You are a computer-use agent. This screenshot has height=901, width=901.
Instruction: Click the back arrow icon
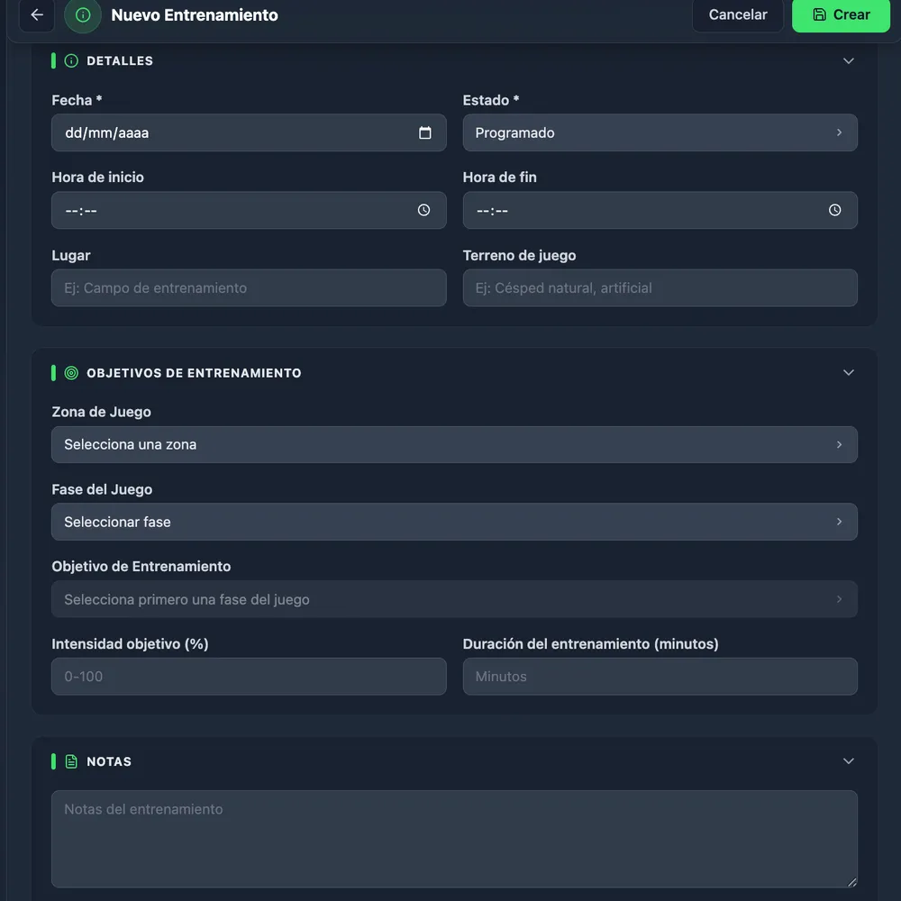(x=37, y=15)
